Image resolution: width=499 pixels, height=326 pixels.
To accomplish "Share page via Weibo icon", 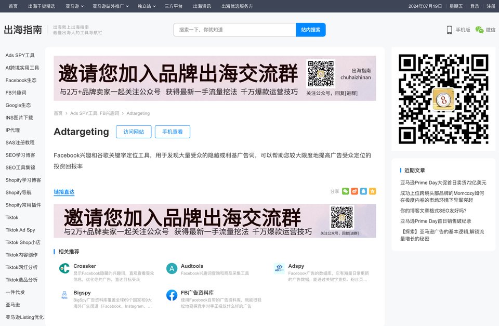I will coord(354,191).
